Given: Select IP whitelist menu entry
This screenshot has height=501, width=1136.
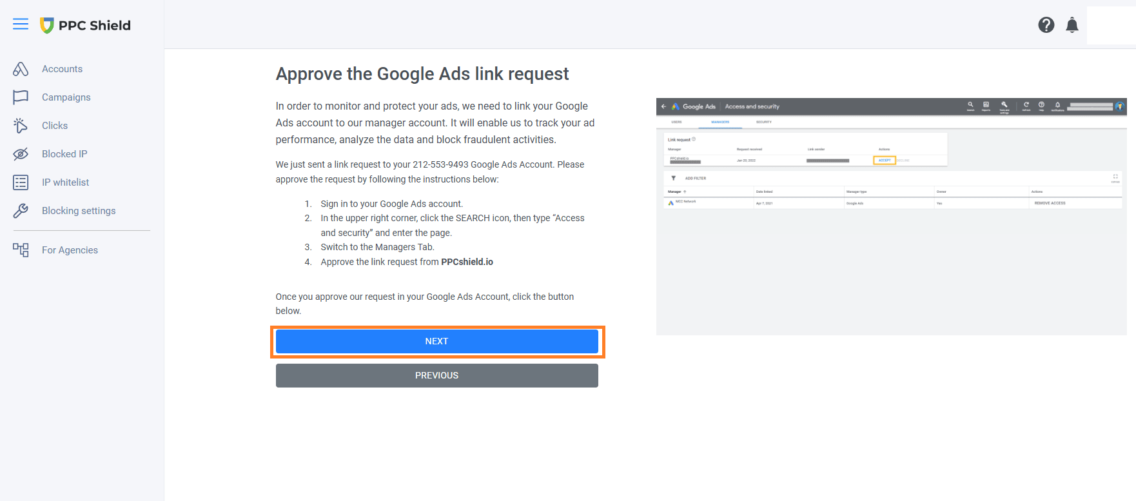Looking at the screenshot, I should pos(66,182).
